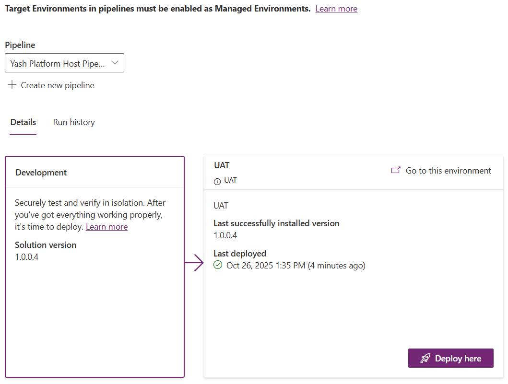
Task: Select the Development stage card header
Action: [x=41, y=173]
